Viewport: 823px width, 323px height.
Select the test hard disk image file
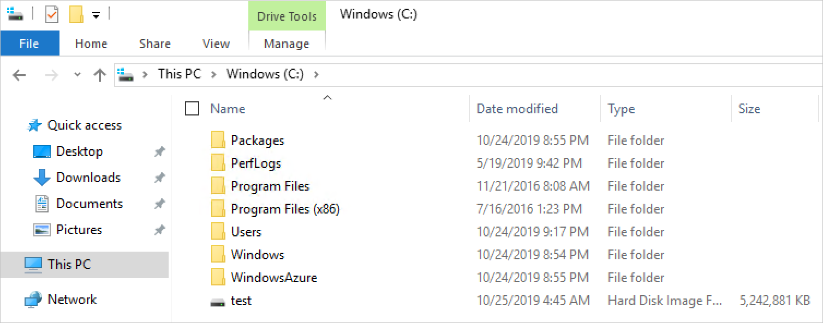pos(241,300)
